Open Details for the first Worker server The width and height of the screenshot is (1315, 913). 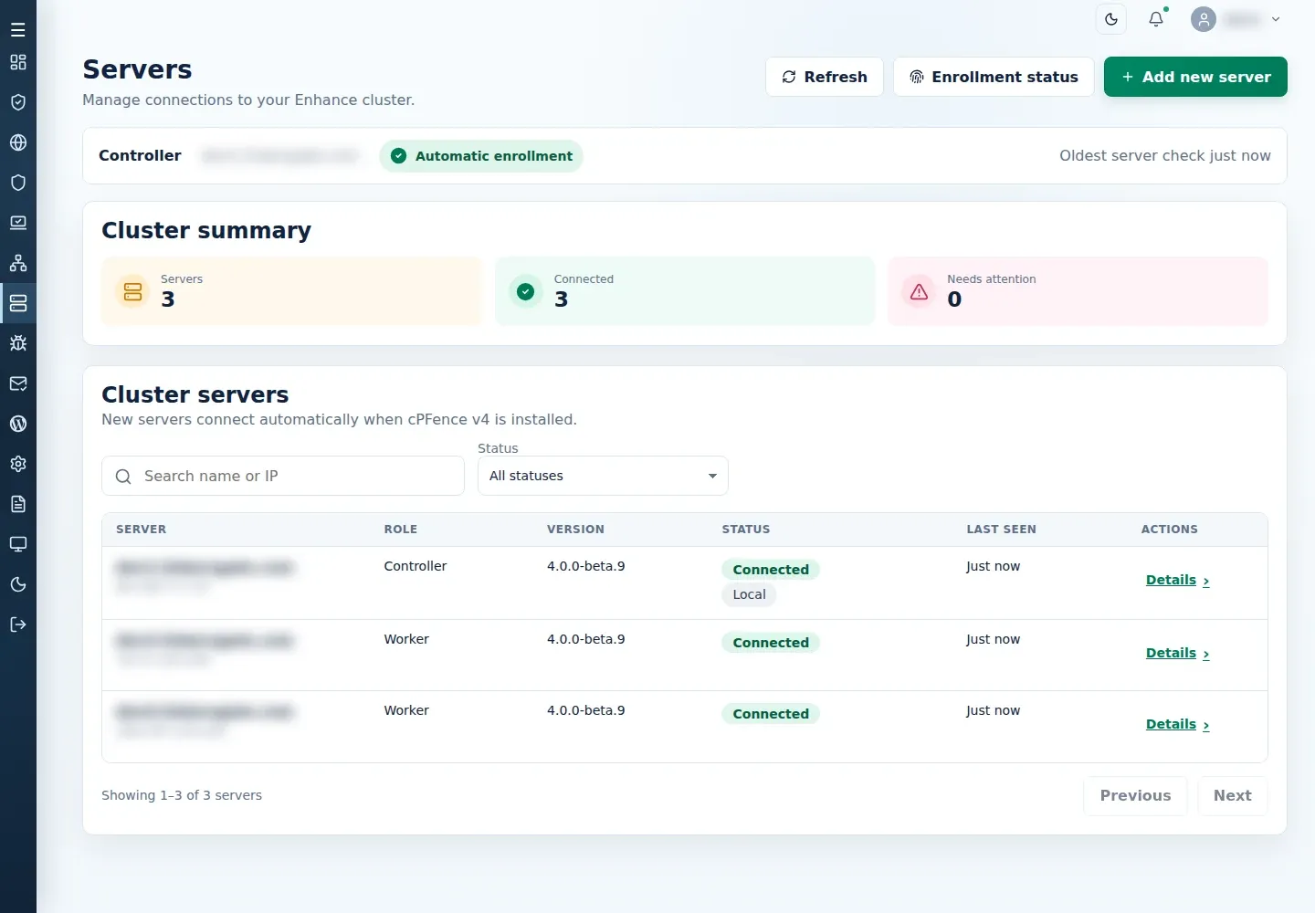1177,654
